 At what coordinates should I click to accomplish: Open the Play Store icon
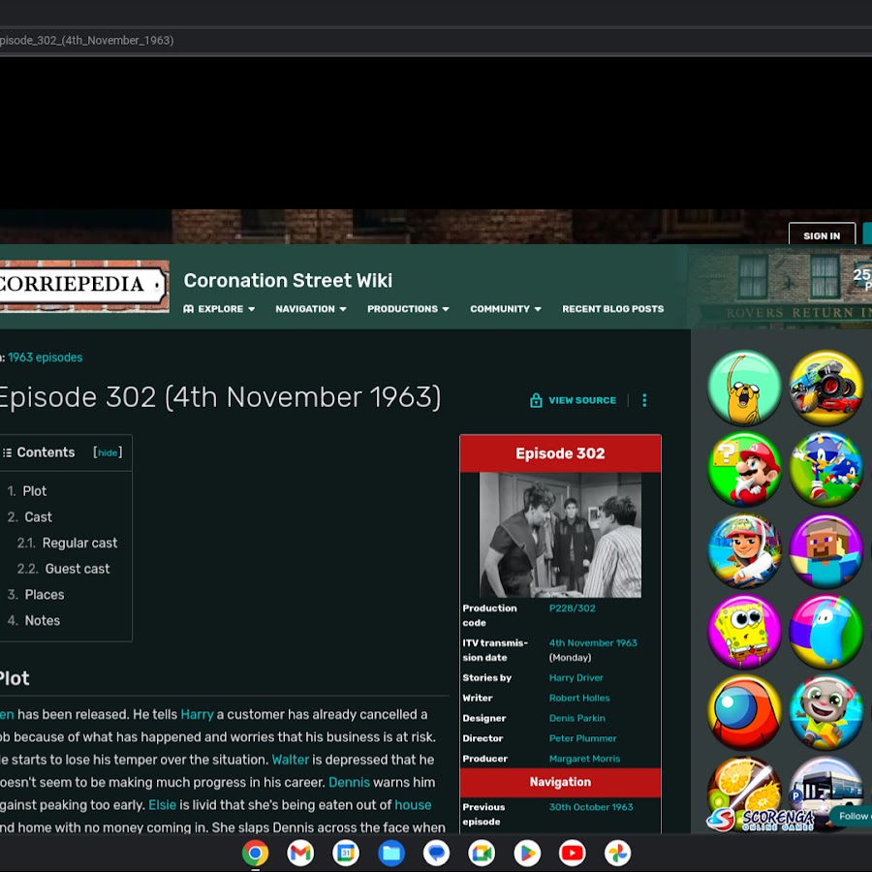pos(527,853)
